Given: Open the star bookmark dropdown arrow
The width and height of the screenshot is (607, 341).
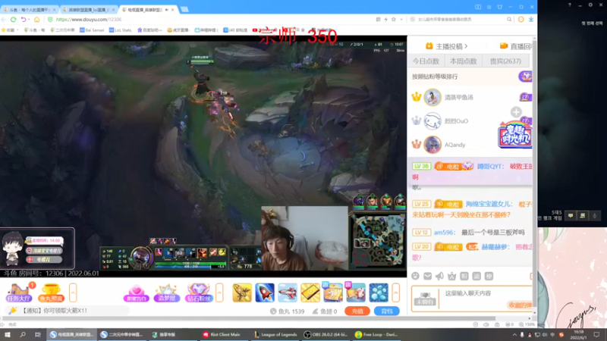Looking at the screenshot, I should click(401, 20).
